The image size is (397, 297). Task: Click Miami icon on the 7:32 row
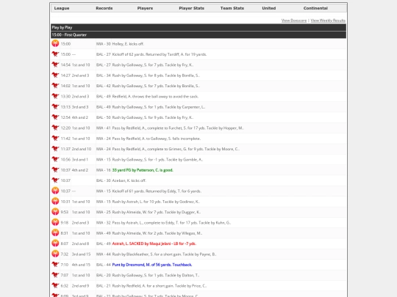(x=55, y=254)
